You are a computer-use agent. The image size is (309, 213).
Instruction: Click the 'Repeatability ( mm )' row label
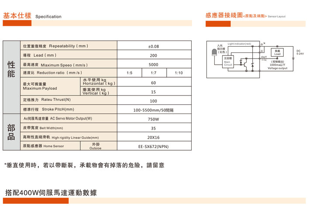pyautogui.click(x=69, y=46)
